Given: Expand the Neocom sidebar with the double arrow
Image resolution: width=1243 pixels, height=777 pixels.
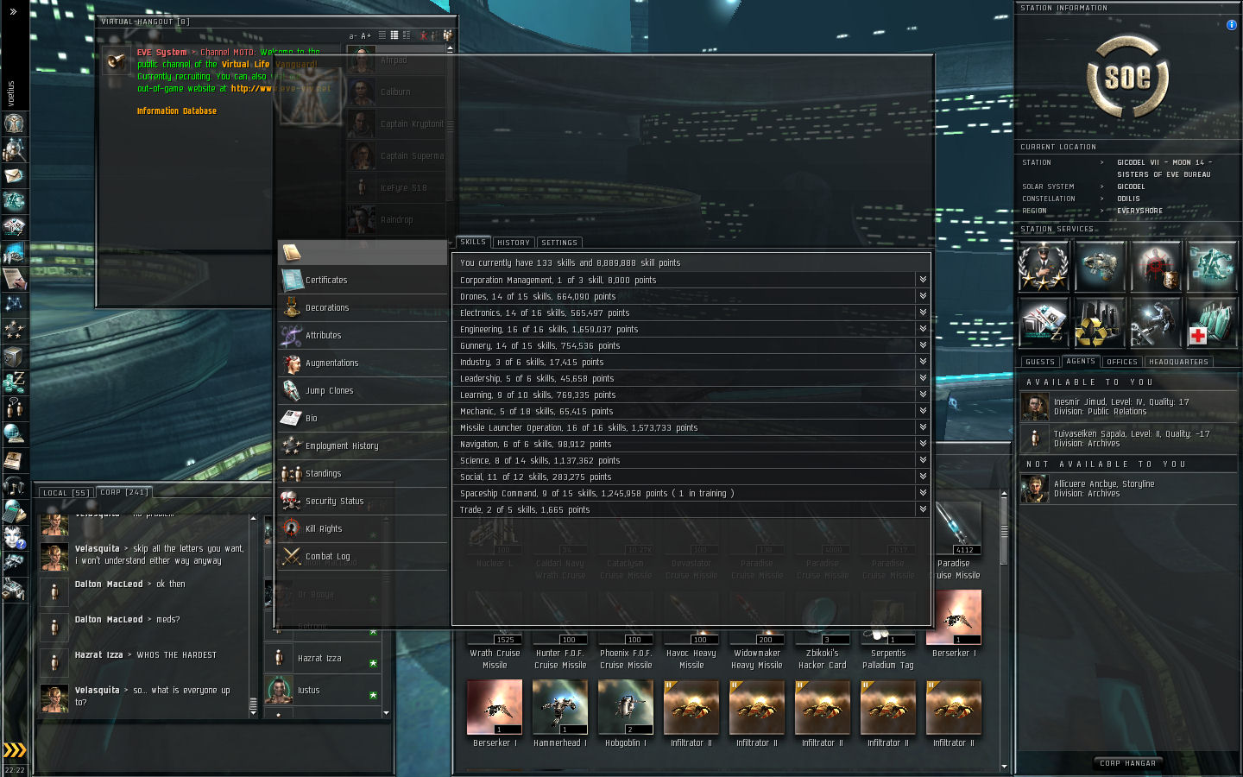Looking at the screenshot, I should point(13,11).
